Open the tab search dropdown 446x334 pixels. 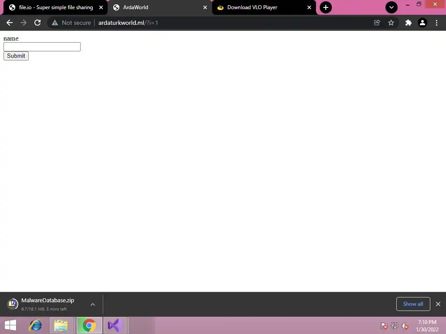(x=392, y=7)
